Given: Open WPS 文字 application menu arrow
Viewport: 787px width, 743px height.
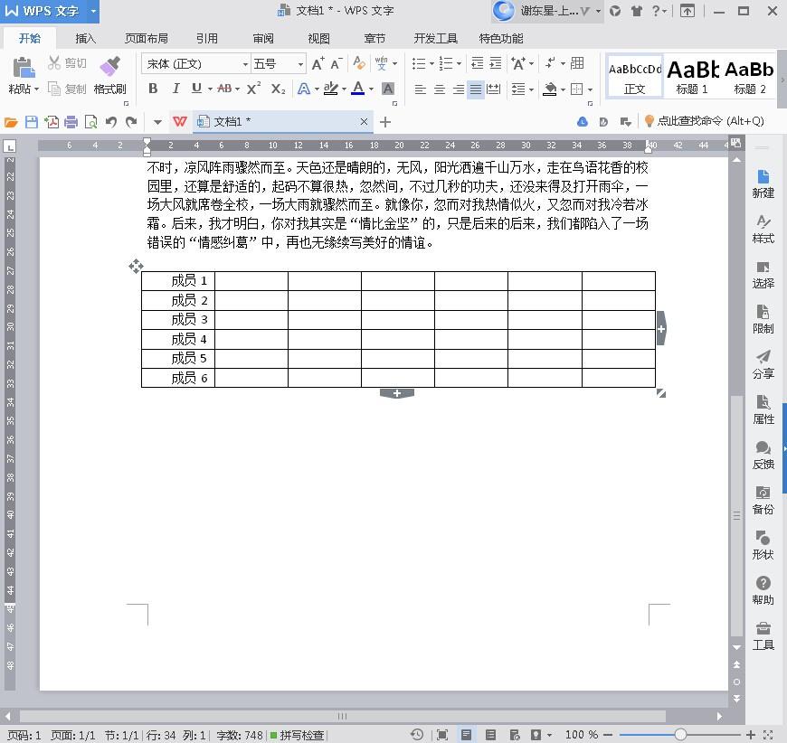Looking at the screenshot, I should (x=93, y=11).
